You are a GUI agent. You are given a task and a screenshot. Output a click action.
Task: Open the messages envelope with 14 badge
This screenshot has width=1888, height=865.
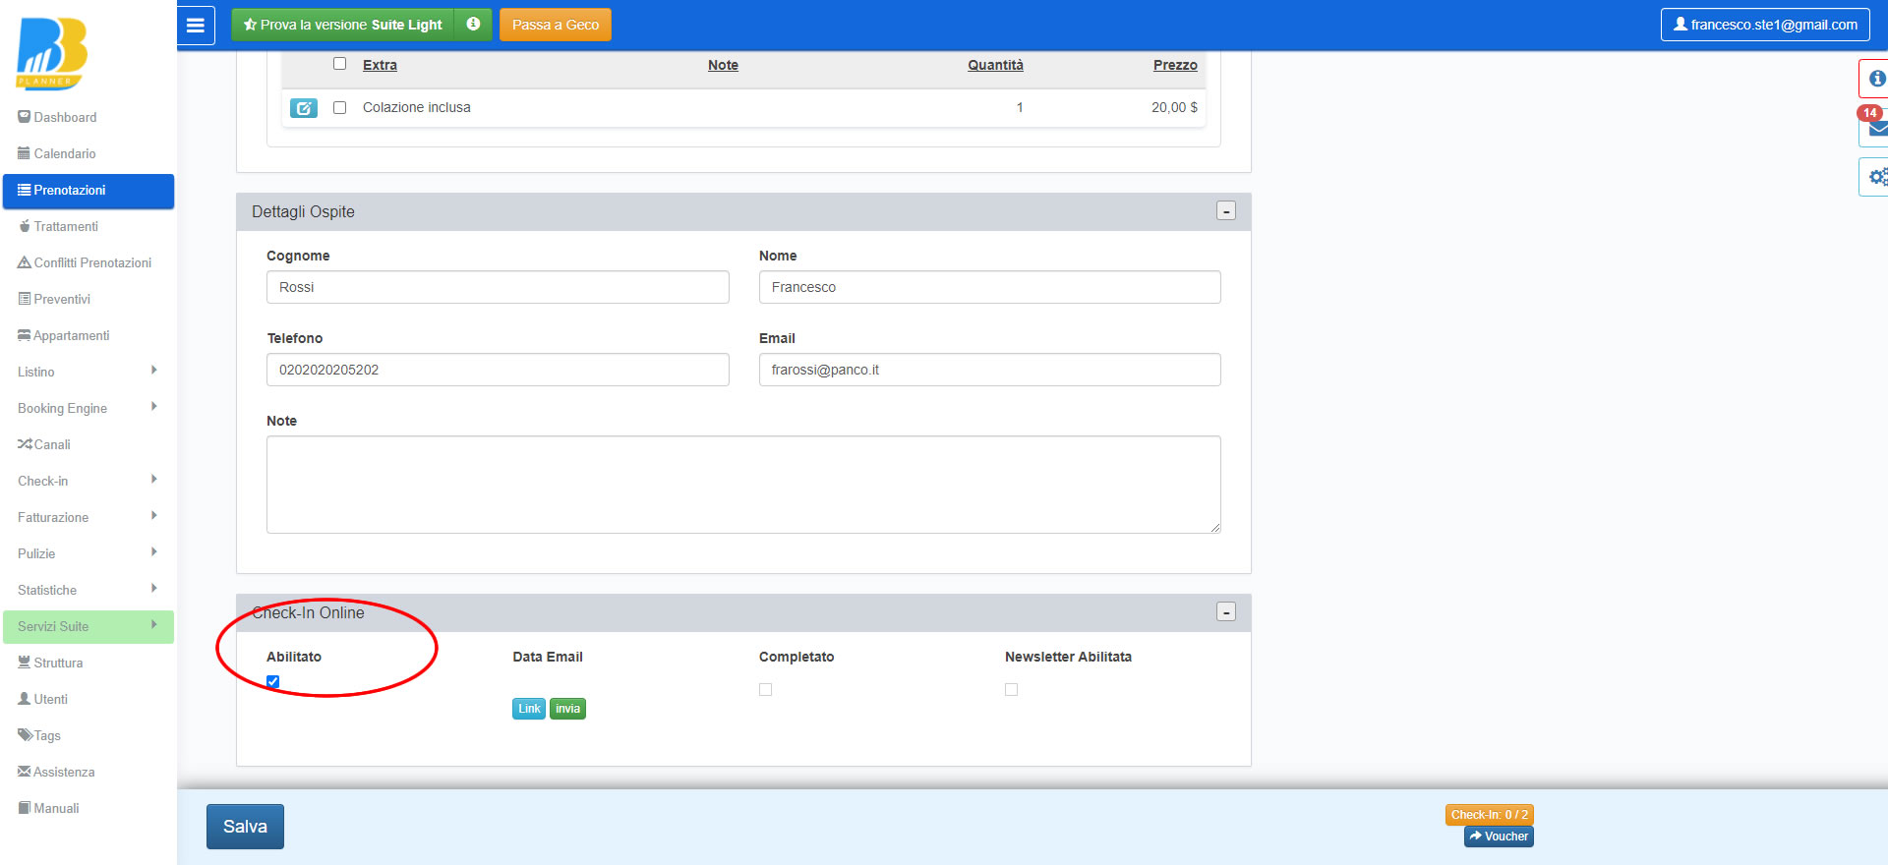coord(1876,128)
